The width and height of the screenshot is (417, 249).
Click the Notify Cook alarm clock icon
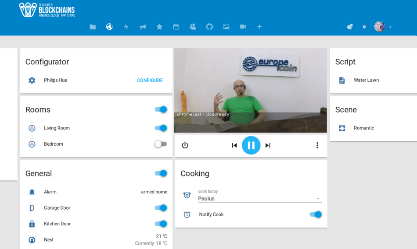click(x=187, y=214)
